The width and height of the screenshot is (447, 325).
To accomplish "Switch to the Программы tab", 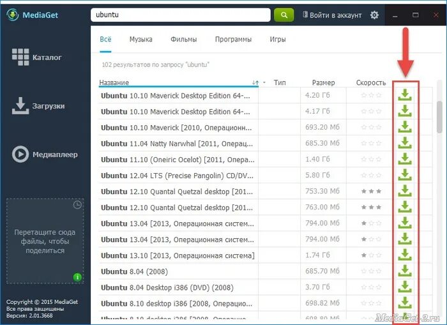I will (233, 39).
